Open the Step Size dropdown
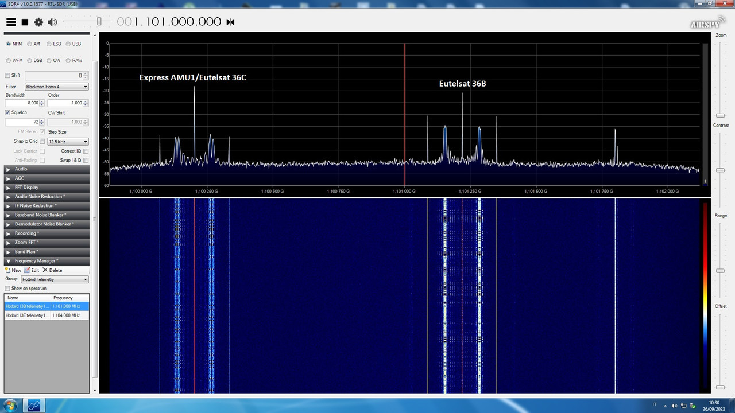 (68, 141)
